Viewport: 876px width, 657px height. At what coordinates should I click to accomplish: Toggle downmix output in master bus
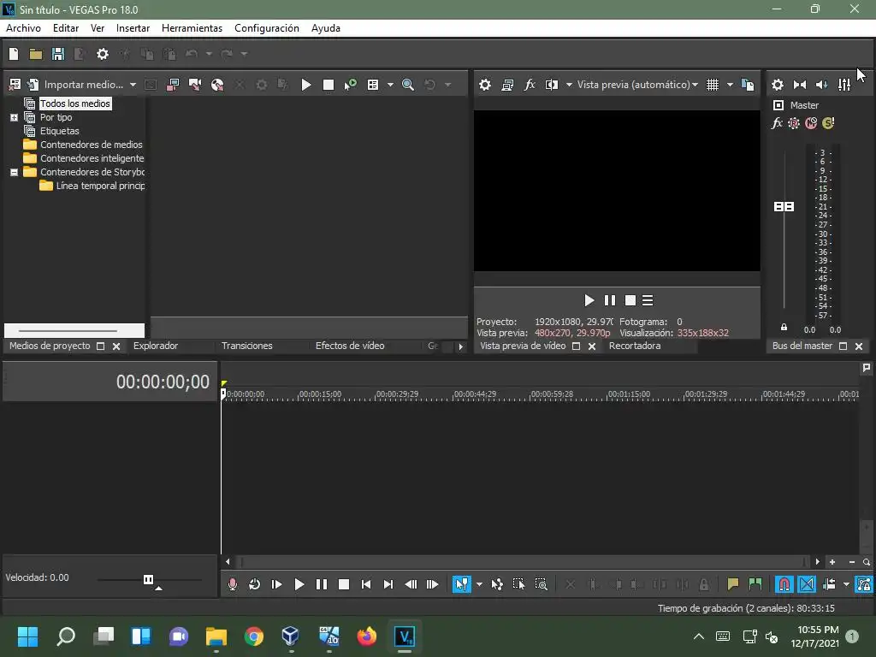(x=800, y=85)
